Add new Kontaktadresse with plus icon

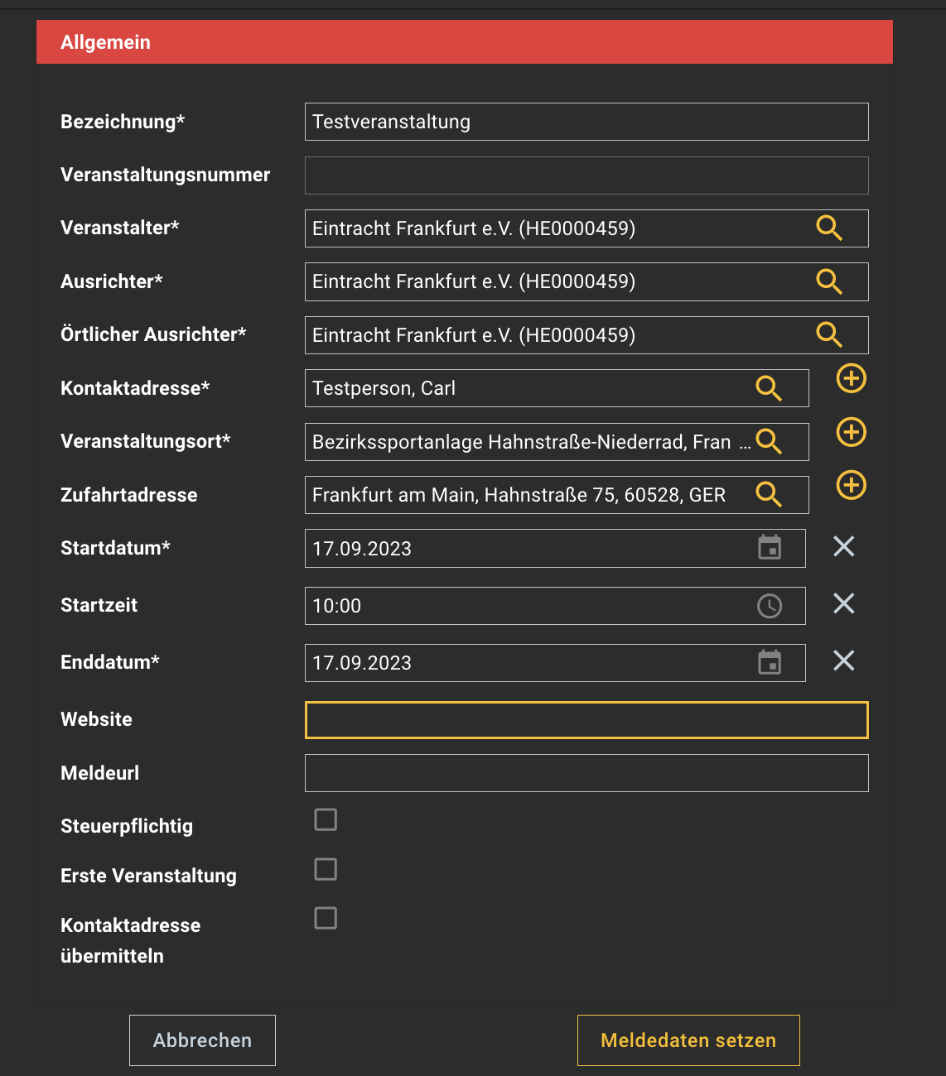pyautogui.click(x=851, y=379)
